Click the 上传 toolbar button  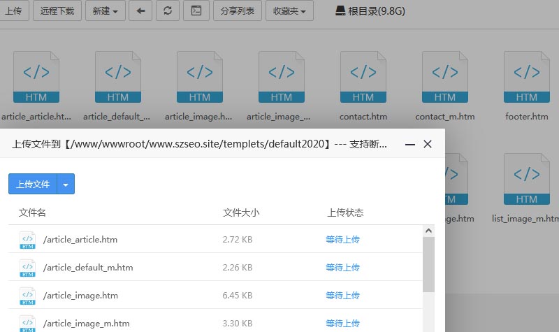[x=13, y=10]
